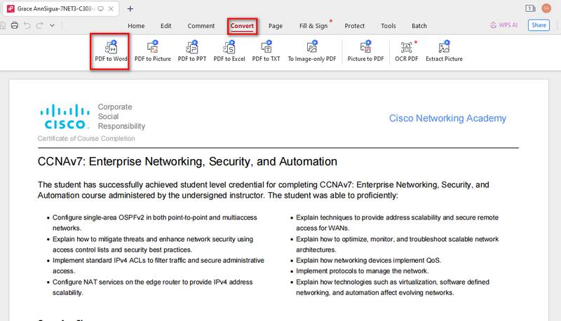This screenshot has width=561, height=321.
Task: Open the Picture to PDF tool
Action: pyautogui.click(x=365, y=51)
